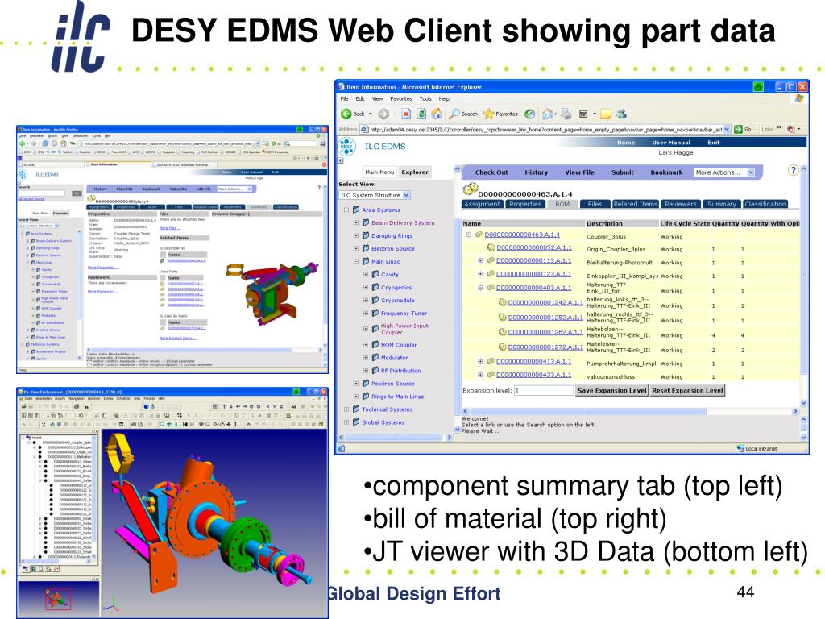Expand the Damping Rings node
Screen dimensions: 825x619
[x=356, y=236]
